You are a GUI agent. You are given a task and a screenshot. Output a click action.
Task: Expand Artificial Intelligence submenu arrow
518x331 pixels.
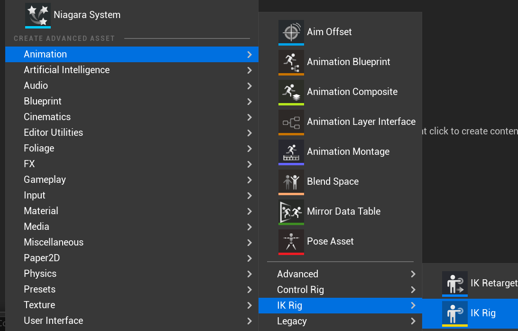tap(250, 70)
